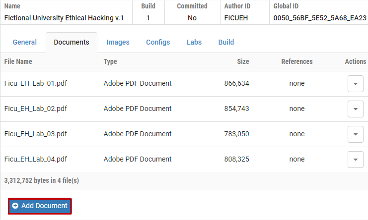The image size is (368, 220).
Task: Open actions menu for Ficu_EH_Lab_02.pdf
Action: pyautogui.click(x=355, y=109)
